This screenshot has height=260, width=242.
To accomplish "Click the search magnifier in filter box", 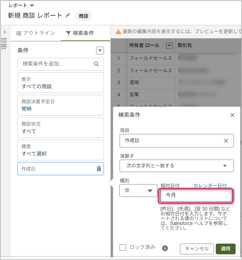I will coord(96,64).
